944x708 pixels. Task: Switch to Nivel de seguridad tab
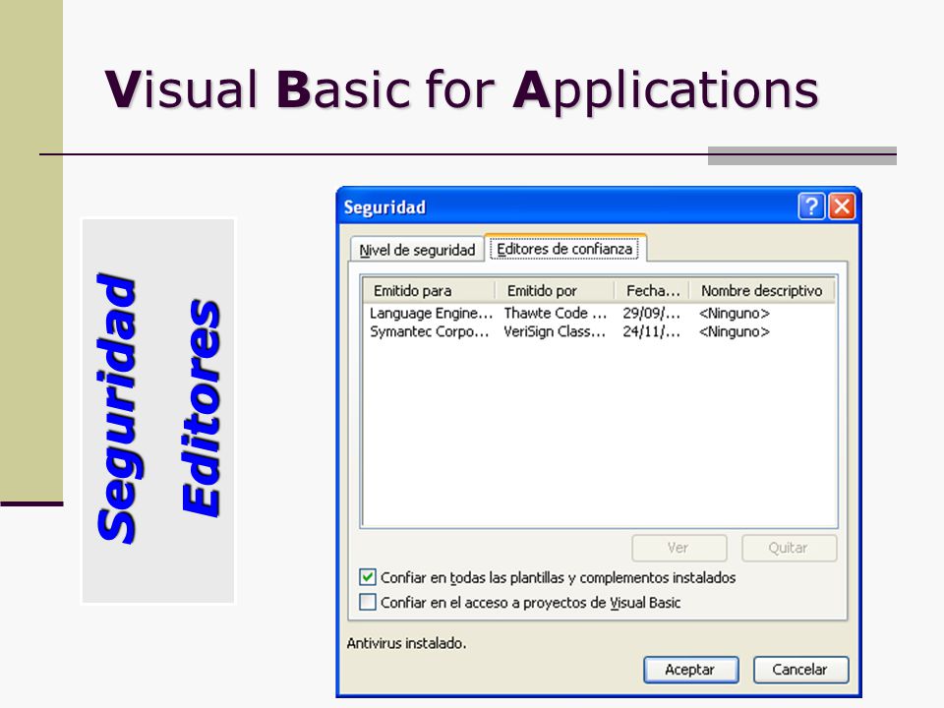pos(417,250)
